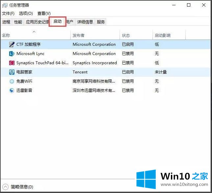Switch to the 应用历史记录 tab

pyautogui.click(x=37, y=22)
